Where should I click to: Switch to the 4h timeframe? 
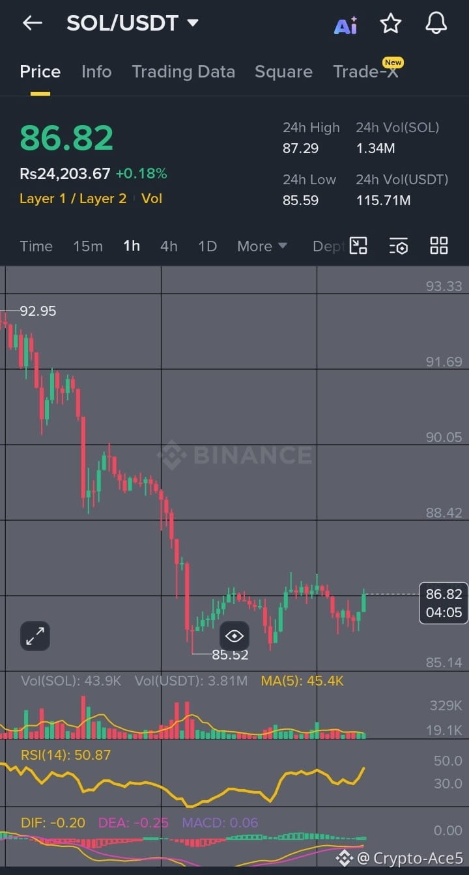[169, 246]
